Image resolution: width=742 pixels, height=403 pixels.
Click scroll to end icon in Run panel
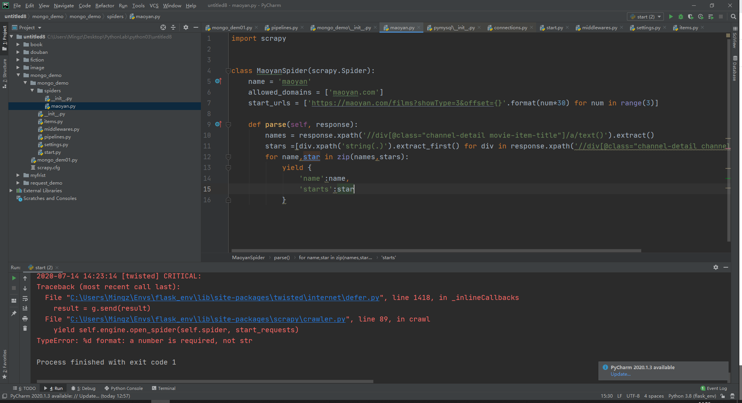click(25, 308)
